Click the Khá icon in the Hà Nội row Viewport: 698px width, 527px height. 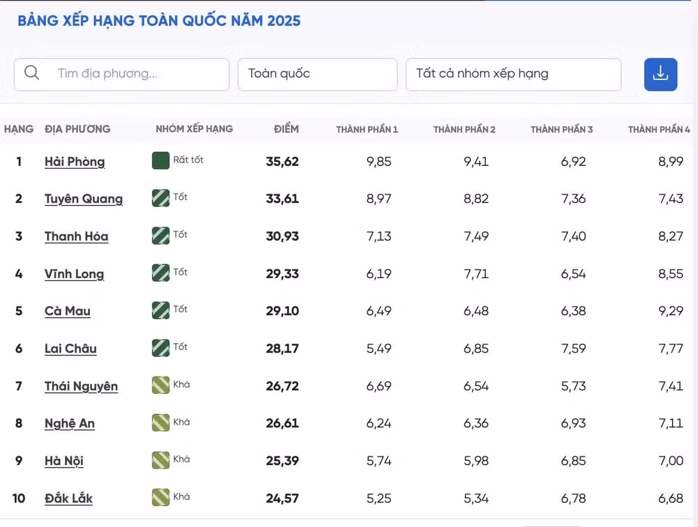(161, 460)
